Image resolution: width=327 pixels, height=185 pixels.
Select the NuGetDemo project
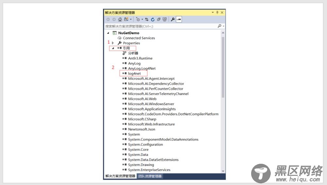129,33
